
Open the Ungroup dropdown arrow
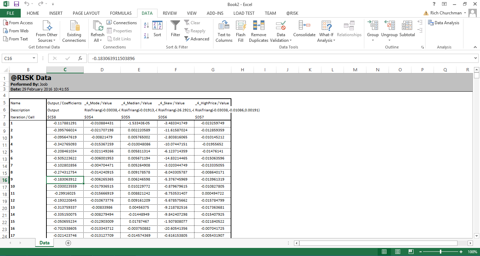[x=389, y=40]
